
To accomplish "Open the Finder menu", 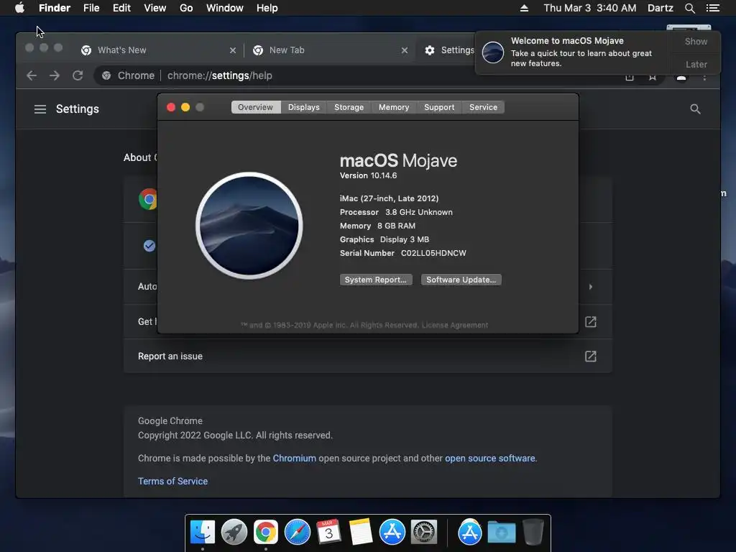I will coord(55,8).
